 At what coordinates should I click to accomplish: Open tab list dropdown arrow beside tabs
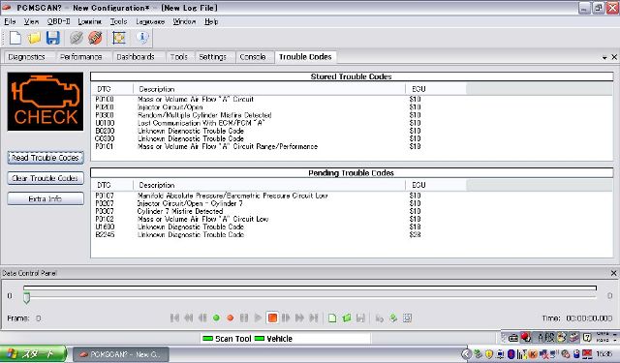(604, 58)
